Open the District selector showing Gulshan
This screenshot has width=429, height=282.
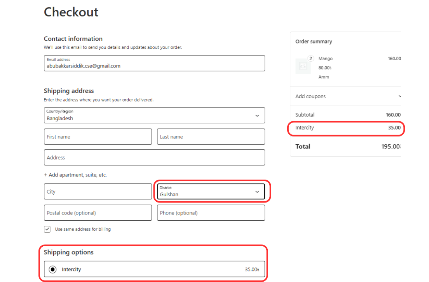click(x=211, y=192)
